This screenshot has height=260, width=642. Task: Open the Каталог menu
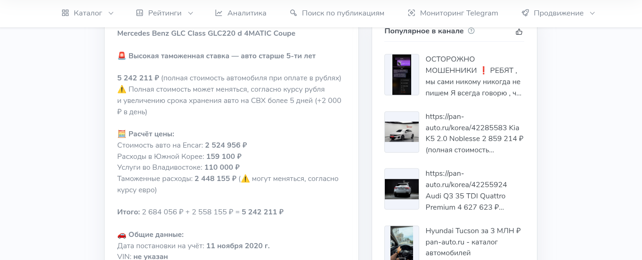88,13
